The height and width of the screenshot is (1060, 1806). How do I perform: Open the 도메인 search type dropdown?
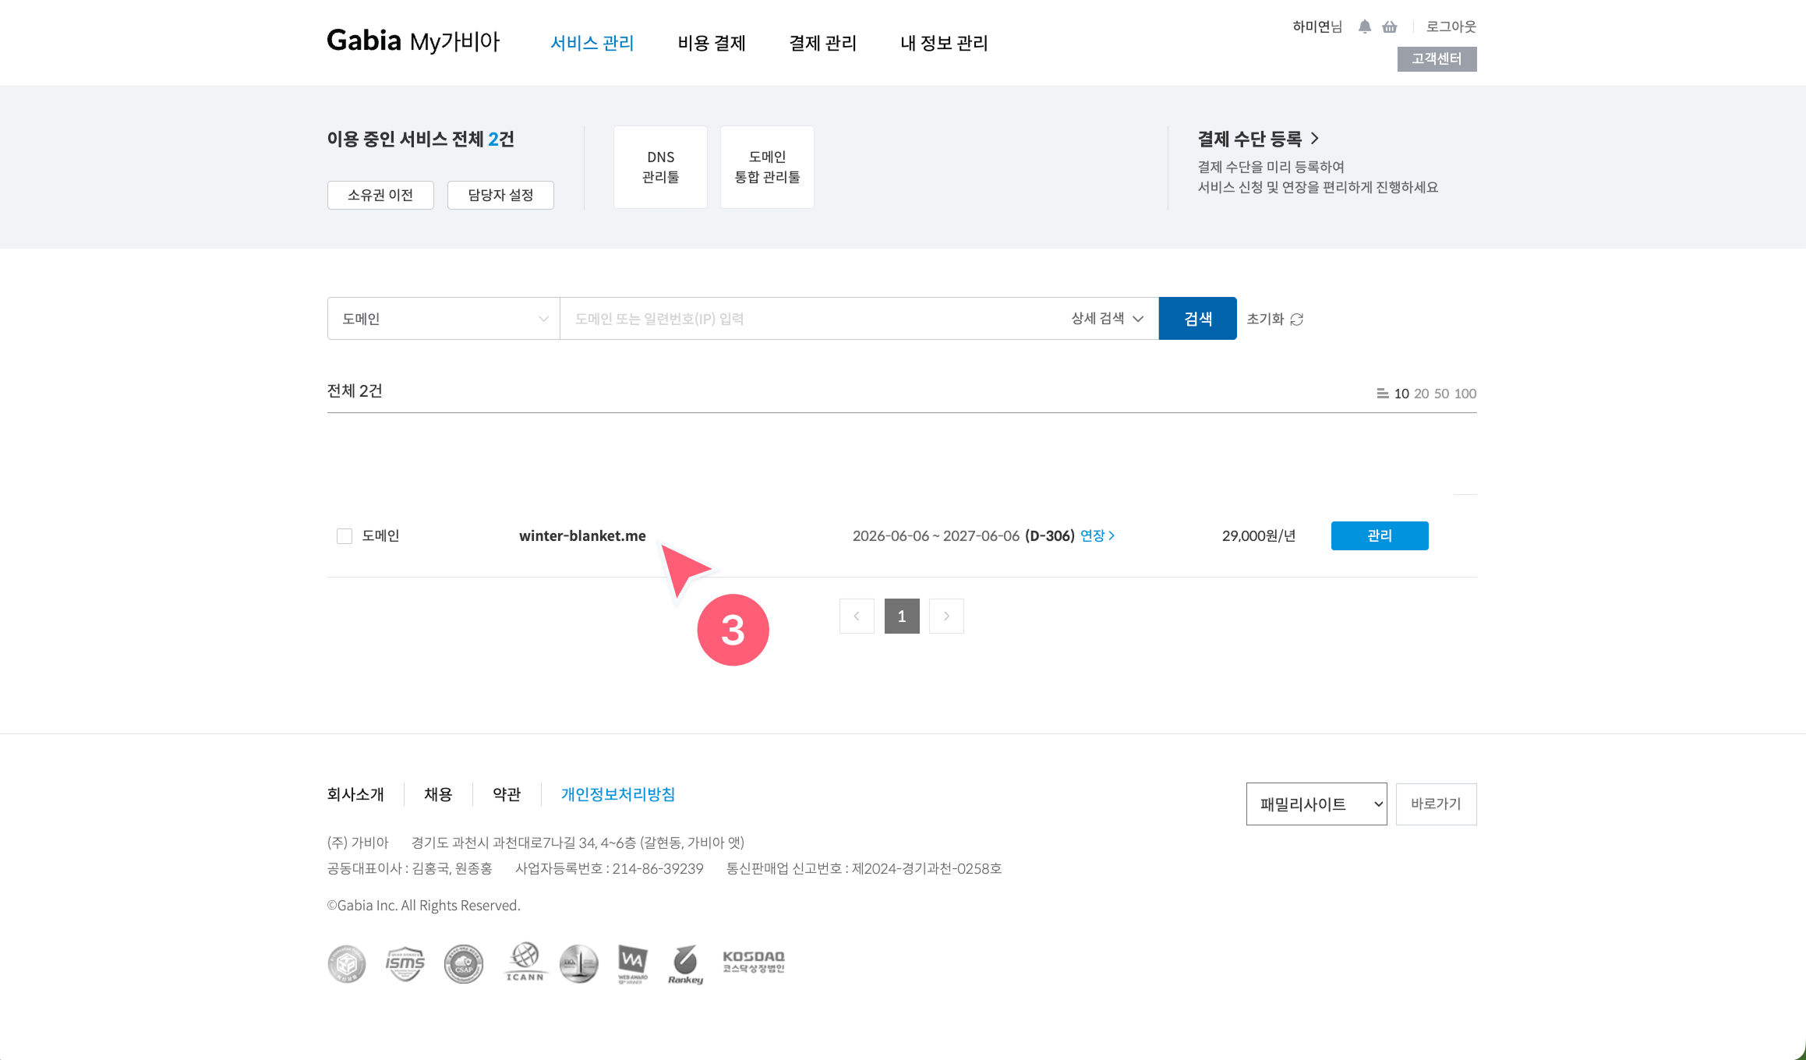tap(444, 318)
